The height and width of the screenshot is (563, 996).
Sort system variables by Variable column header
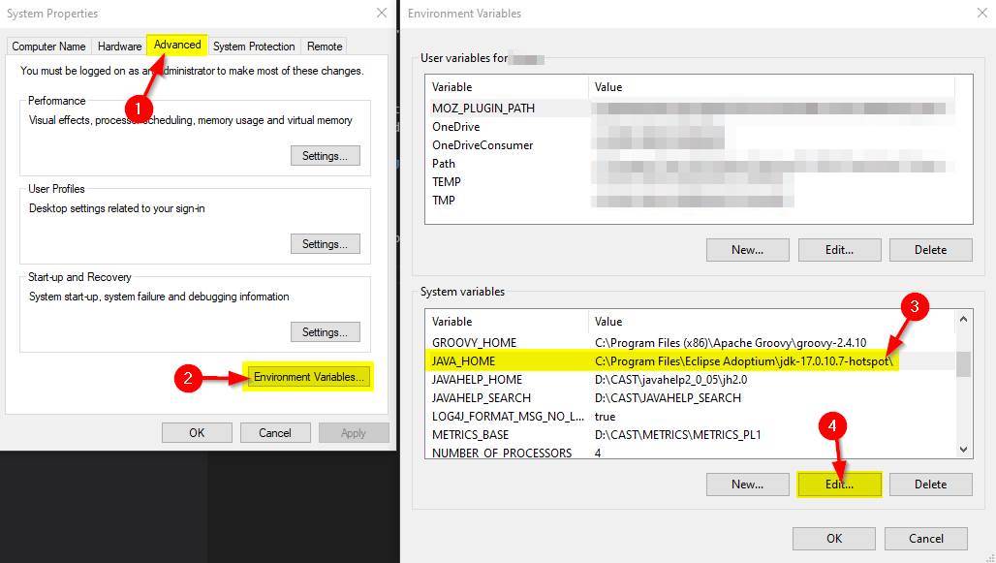click(x=507, y=322)
